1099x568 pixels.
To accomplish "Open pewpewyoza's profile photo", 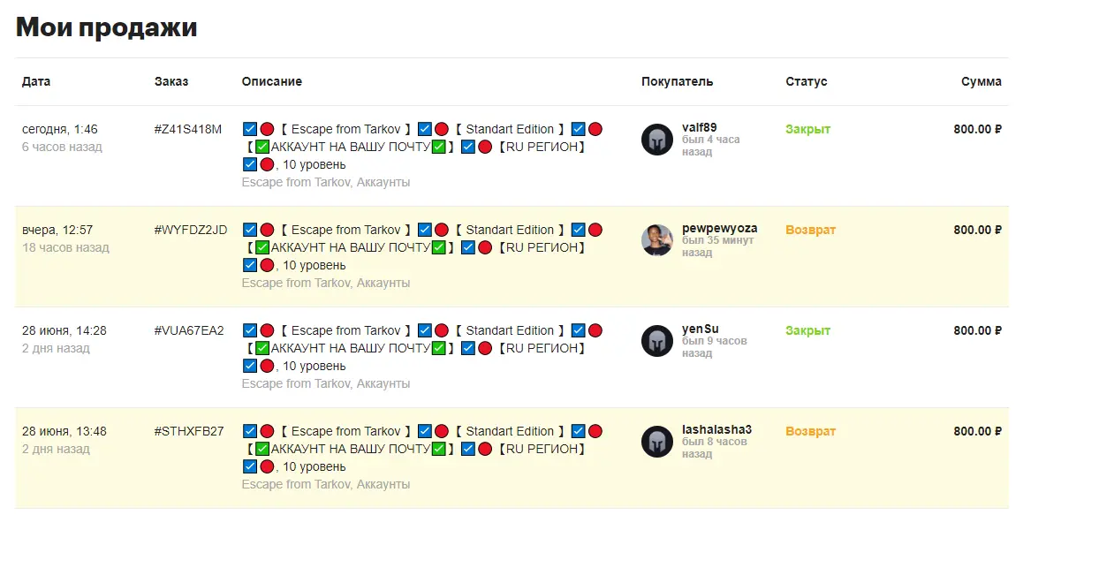I will (657, 240).
